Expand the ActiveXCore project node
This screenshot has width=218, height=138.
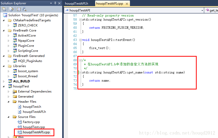tap(8, 36)
